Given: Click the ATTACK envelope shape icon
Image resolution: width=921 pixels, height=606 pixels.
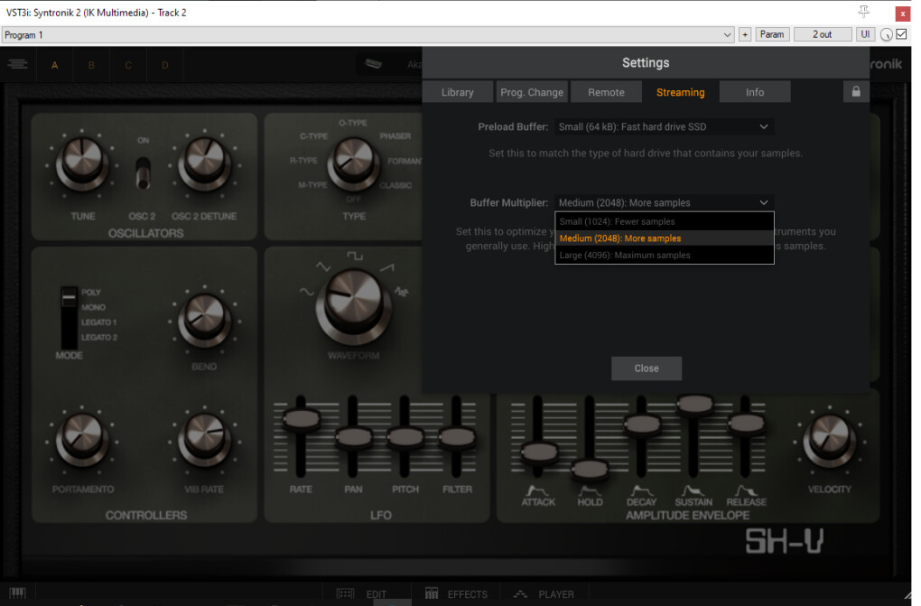Looking at the screenshot, I should (x=535, y=490).
